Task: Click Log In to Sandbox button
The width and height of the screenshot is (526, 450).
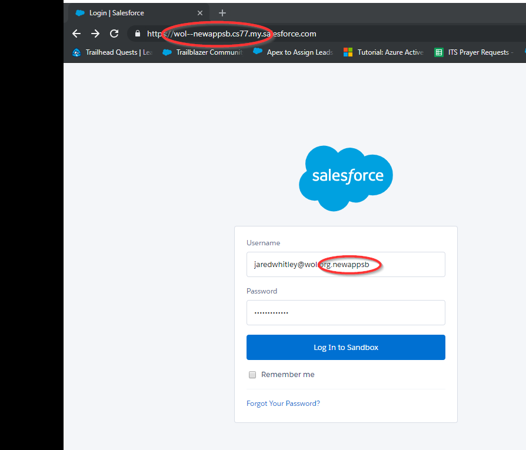Action: [346, 348]
